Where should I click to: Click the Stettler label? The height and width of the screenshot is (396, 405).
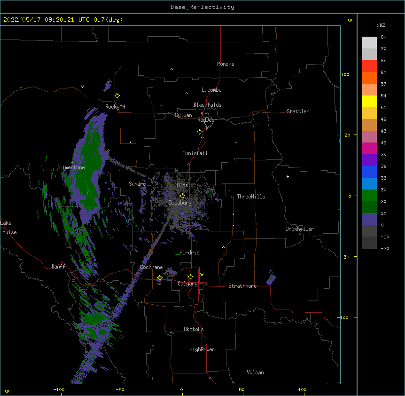298,111
